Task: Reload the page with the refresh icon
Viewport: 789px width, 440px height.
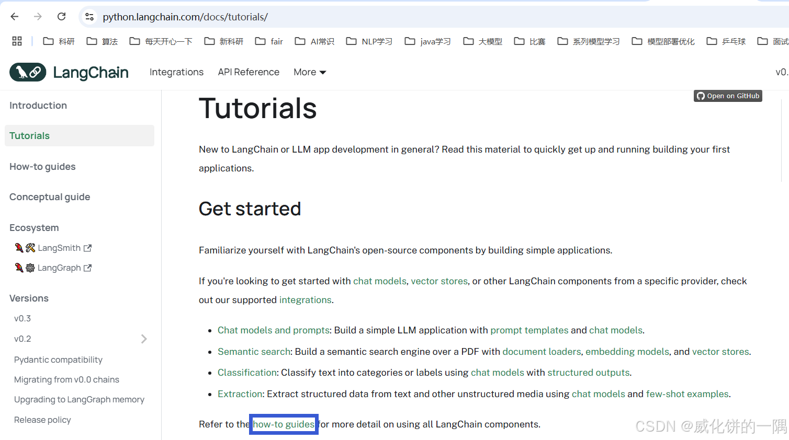Action: click(x=61, y=17)
